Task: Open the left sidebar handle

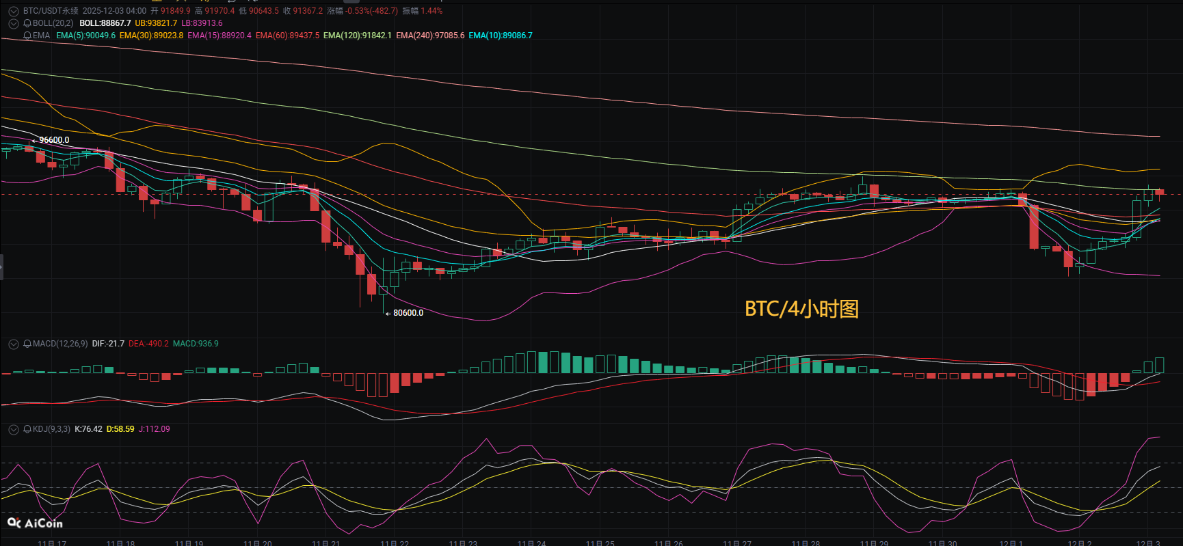Action: click(x=1, y=267)
